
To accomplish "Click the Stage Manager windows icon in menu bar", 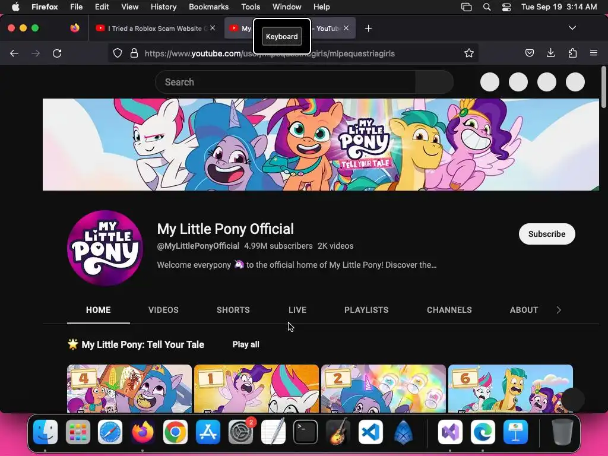I will click(x=467, y=7).
